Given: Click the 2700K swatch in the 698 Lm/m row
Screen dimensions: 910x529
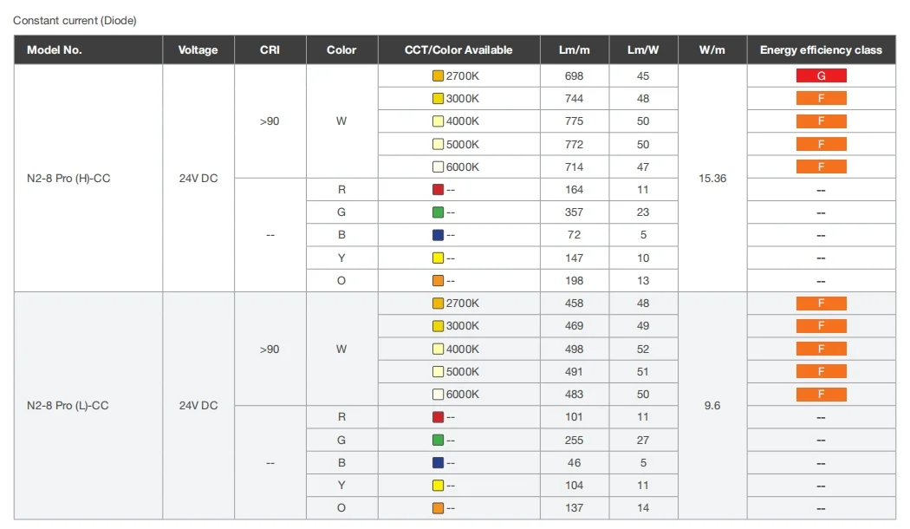Looking at the screenshot, I should pyautogui.click(x=438, y=76).
